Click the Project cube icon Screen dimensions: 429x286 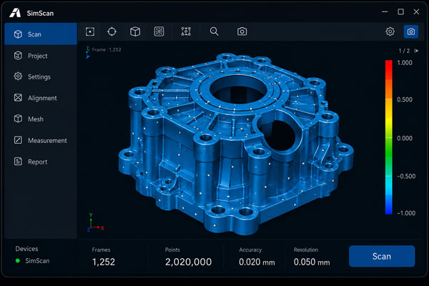pos(18,56)
